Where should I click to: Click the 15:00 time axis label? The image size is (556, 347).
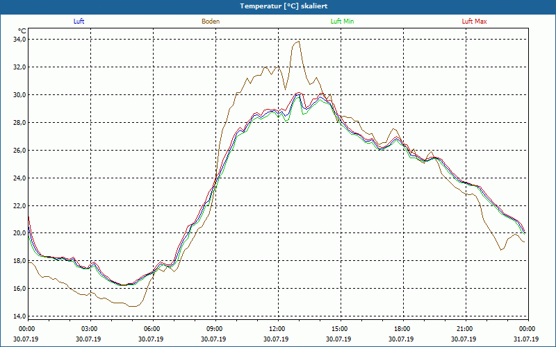click(x=341, y=329)
